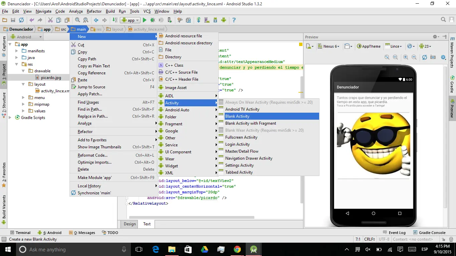Toggle the Gradle side panel
456x256 pixels.
[452, 84]
